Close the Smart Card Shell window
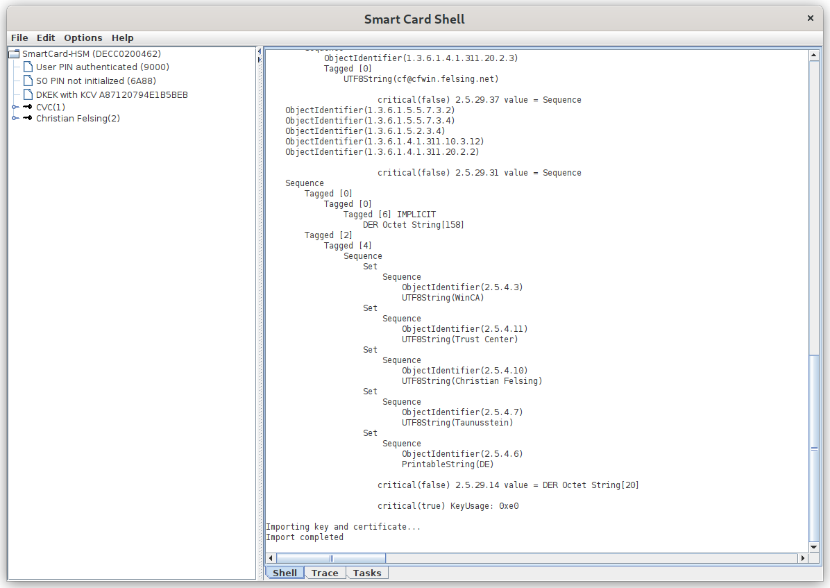Viewport: 830px width, 588px height. (x=810, y=19)
